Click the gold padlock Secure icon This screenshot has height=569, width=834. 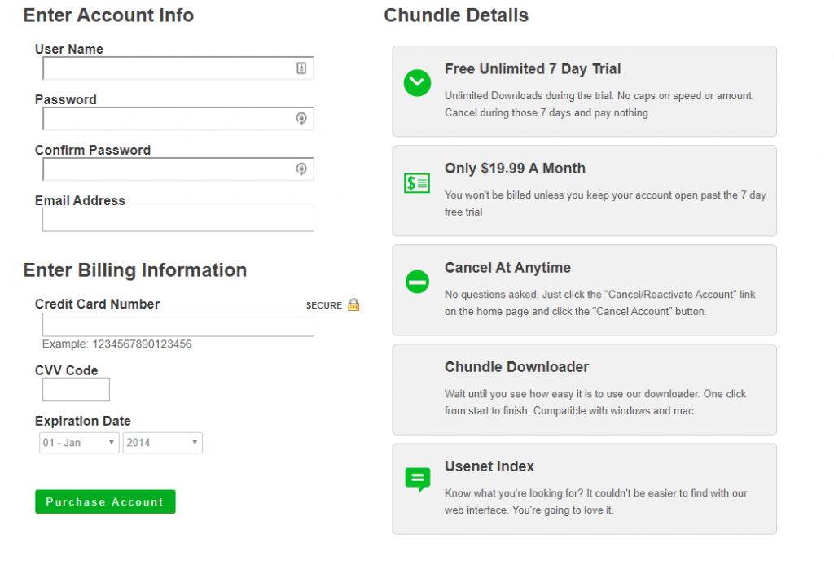pyautogui.click(x=353, y=305)
